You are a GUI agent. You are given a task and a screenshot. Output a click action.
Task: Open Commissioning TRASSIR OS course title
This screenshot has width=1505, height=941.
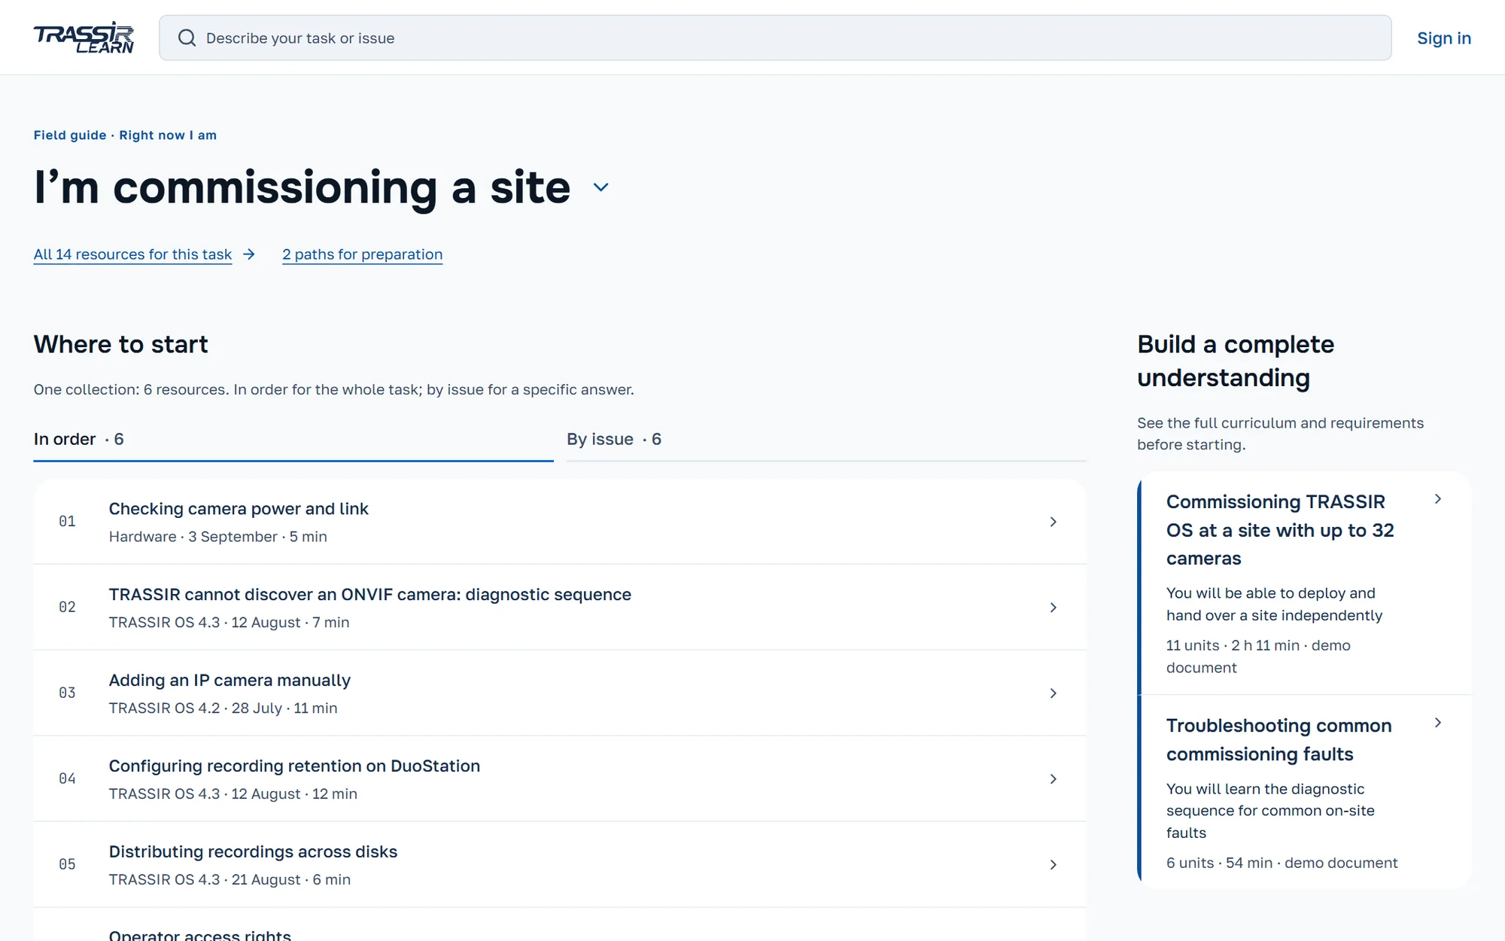coord(1280,530)
